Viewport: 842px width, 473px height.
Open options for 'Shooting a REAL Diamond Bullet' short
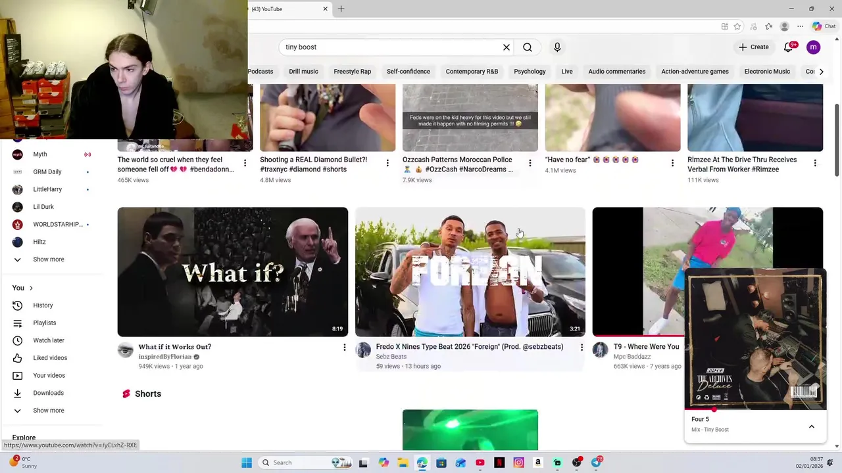click(387, 163)
